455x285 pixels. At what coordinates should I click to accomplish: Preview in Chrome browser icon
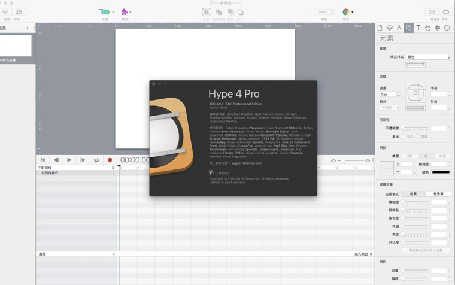coord(345,12)
